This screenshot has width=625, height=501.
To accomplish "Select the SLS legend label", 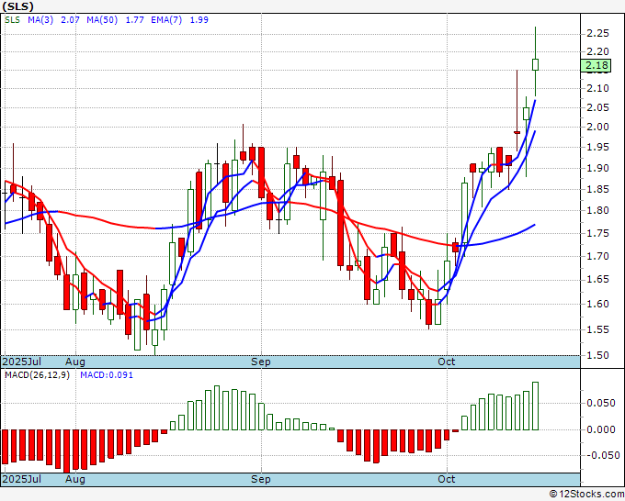I will [x=12, y=20].
